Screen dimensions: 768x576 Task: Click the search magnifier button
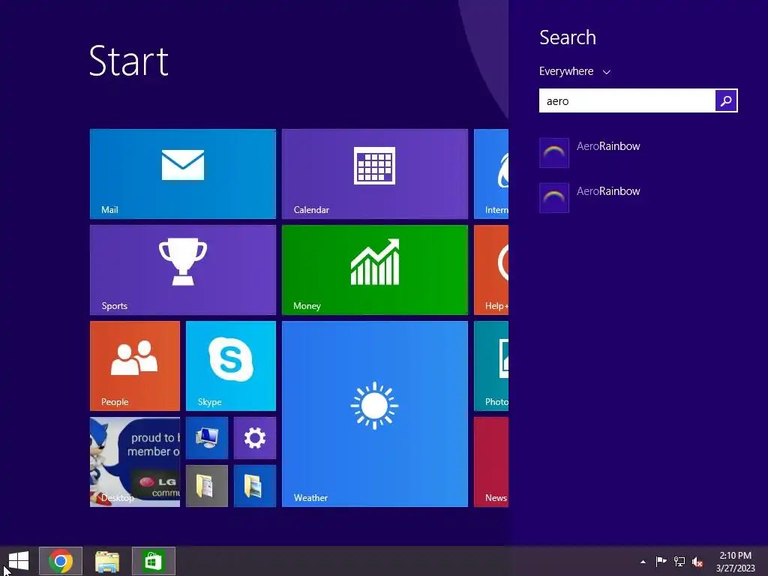tap(726, 101)
